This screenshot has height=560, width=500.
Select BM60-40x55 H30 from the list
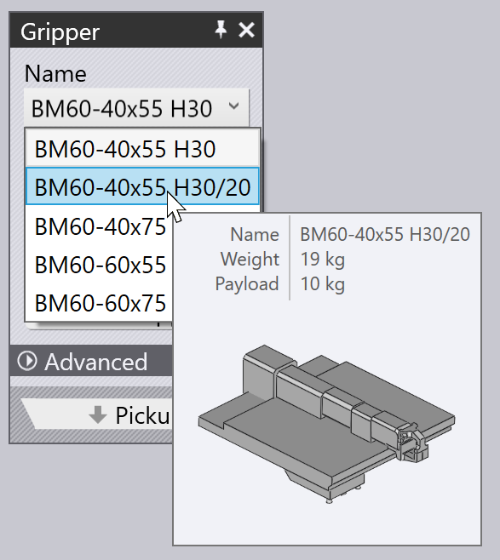142,149
